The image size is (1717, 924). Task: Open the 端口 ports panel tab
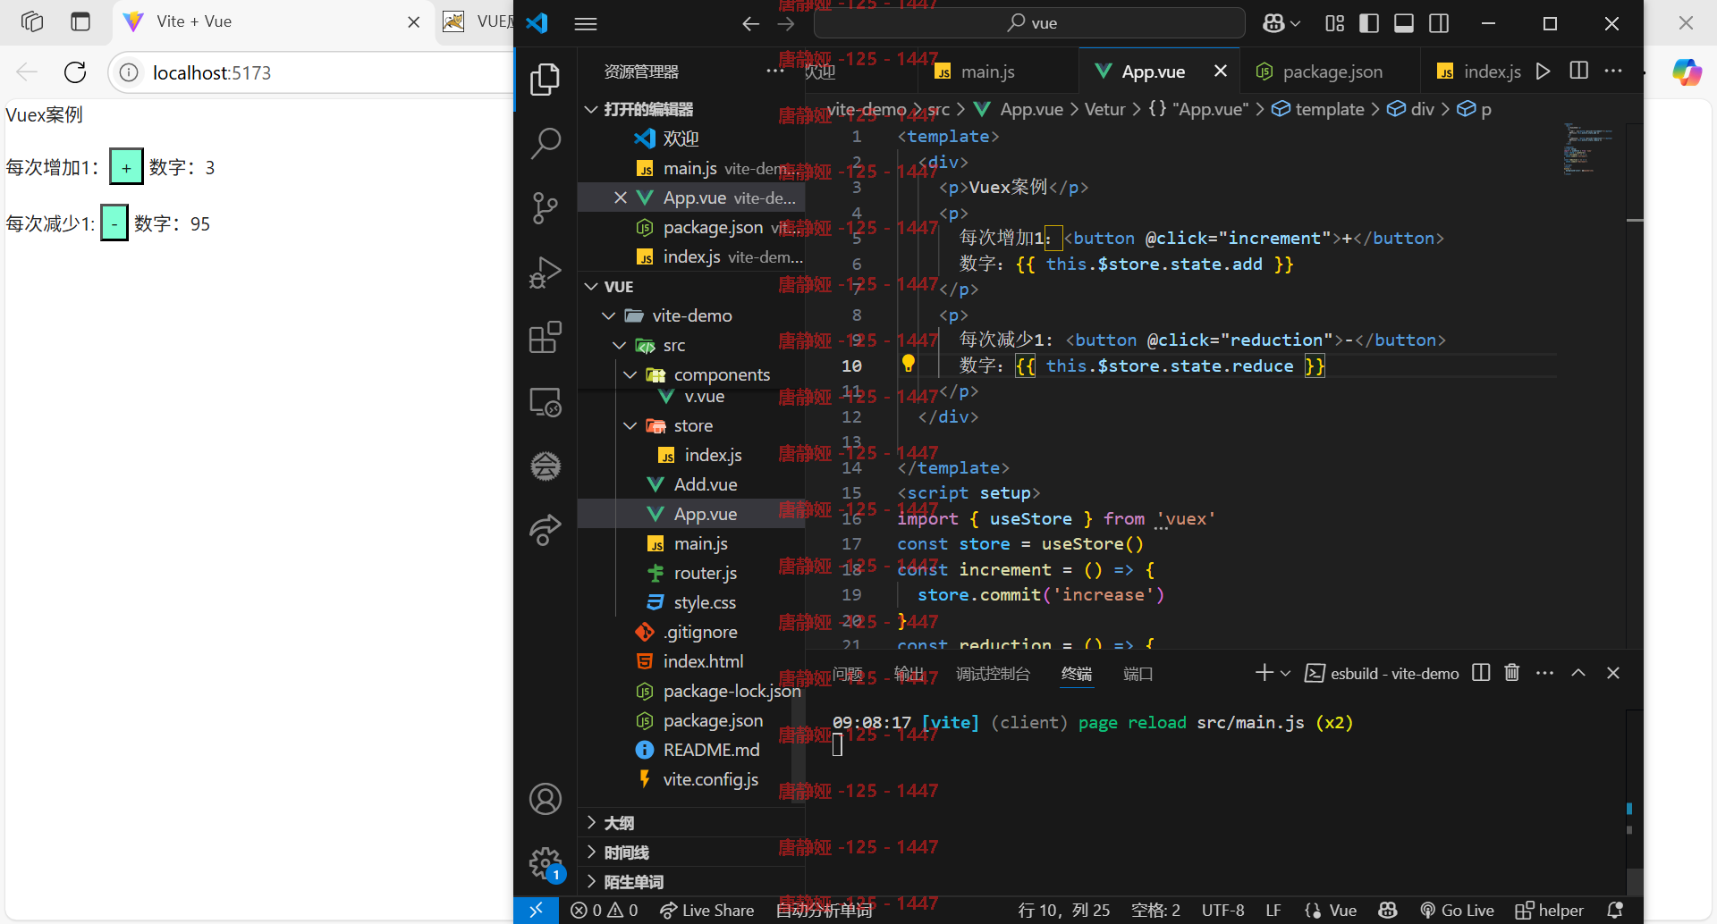[1138, 674]
